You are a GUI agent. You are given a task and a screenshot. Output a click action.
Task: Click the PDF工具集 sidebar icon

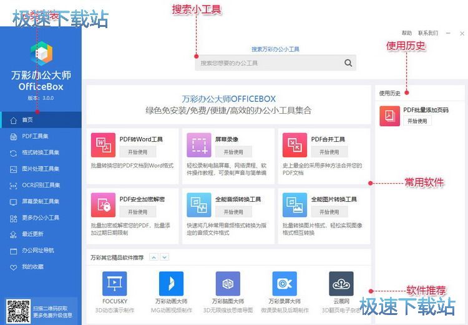pyautogui.click(x=14, y=137)
